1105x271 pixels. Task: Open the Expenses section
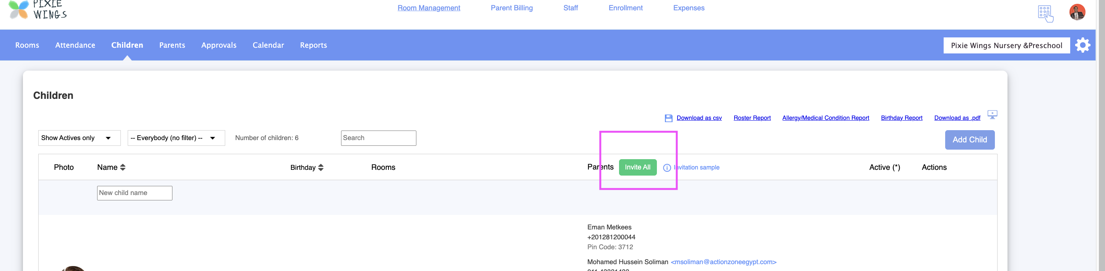[x=689, y=8]
